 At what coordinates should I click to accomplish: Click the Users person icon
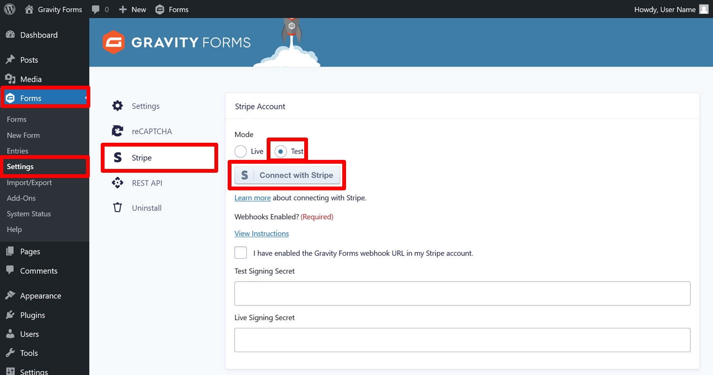[x=10, y=334]
